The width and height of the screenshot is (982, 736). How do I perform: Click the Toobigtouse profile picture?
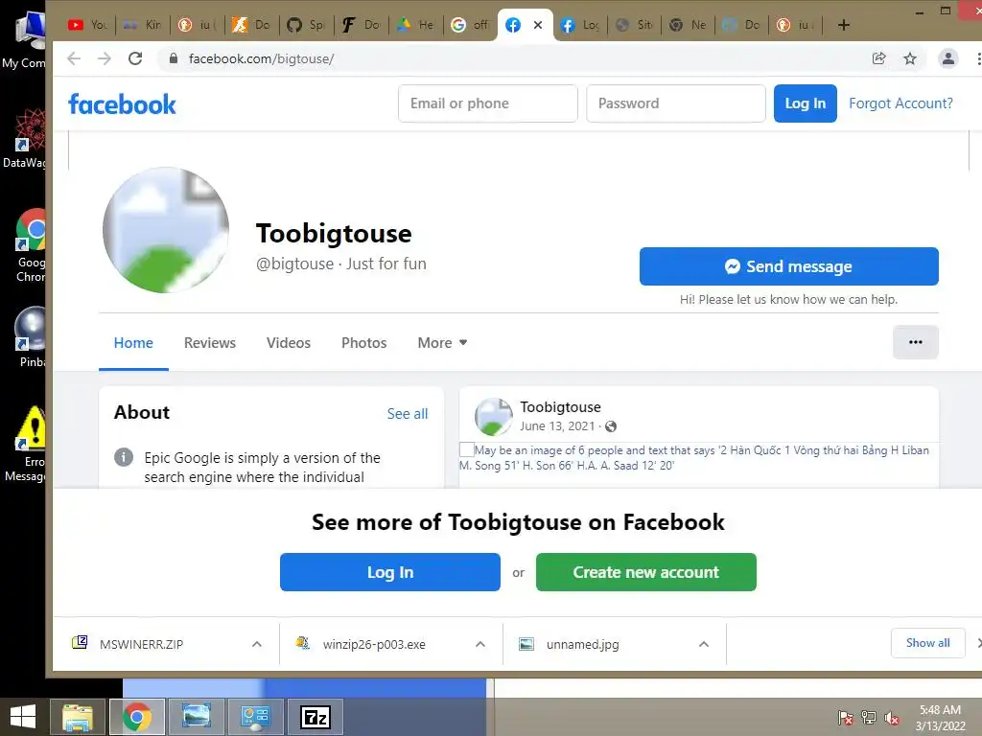tap(166, 230)
